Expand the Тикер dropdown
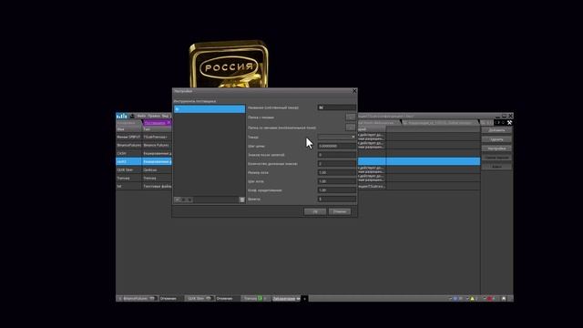This screenshot has height=328, width=583. point(336,137)
